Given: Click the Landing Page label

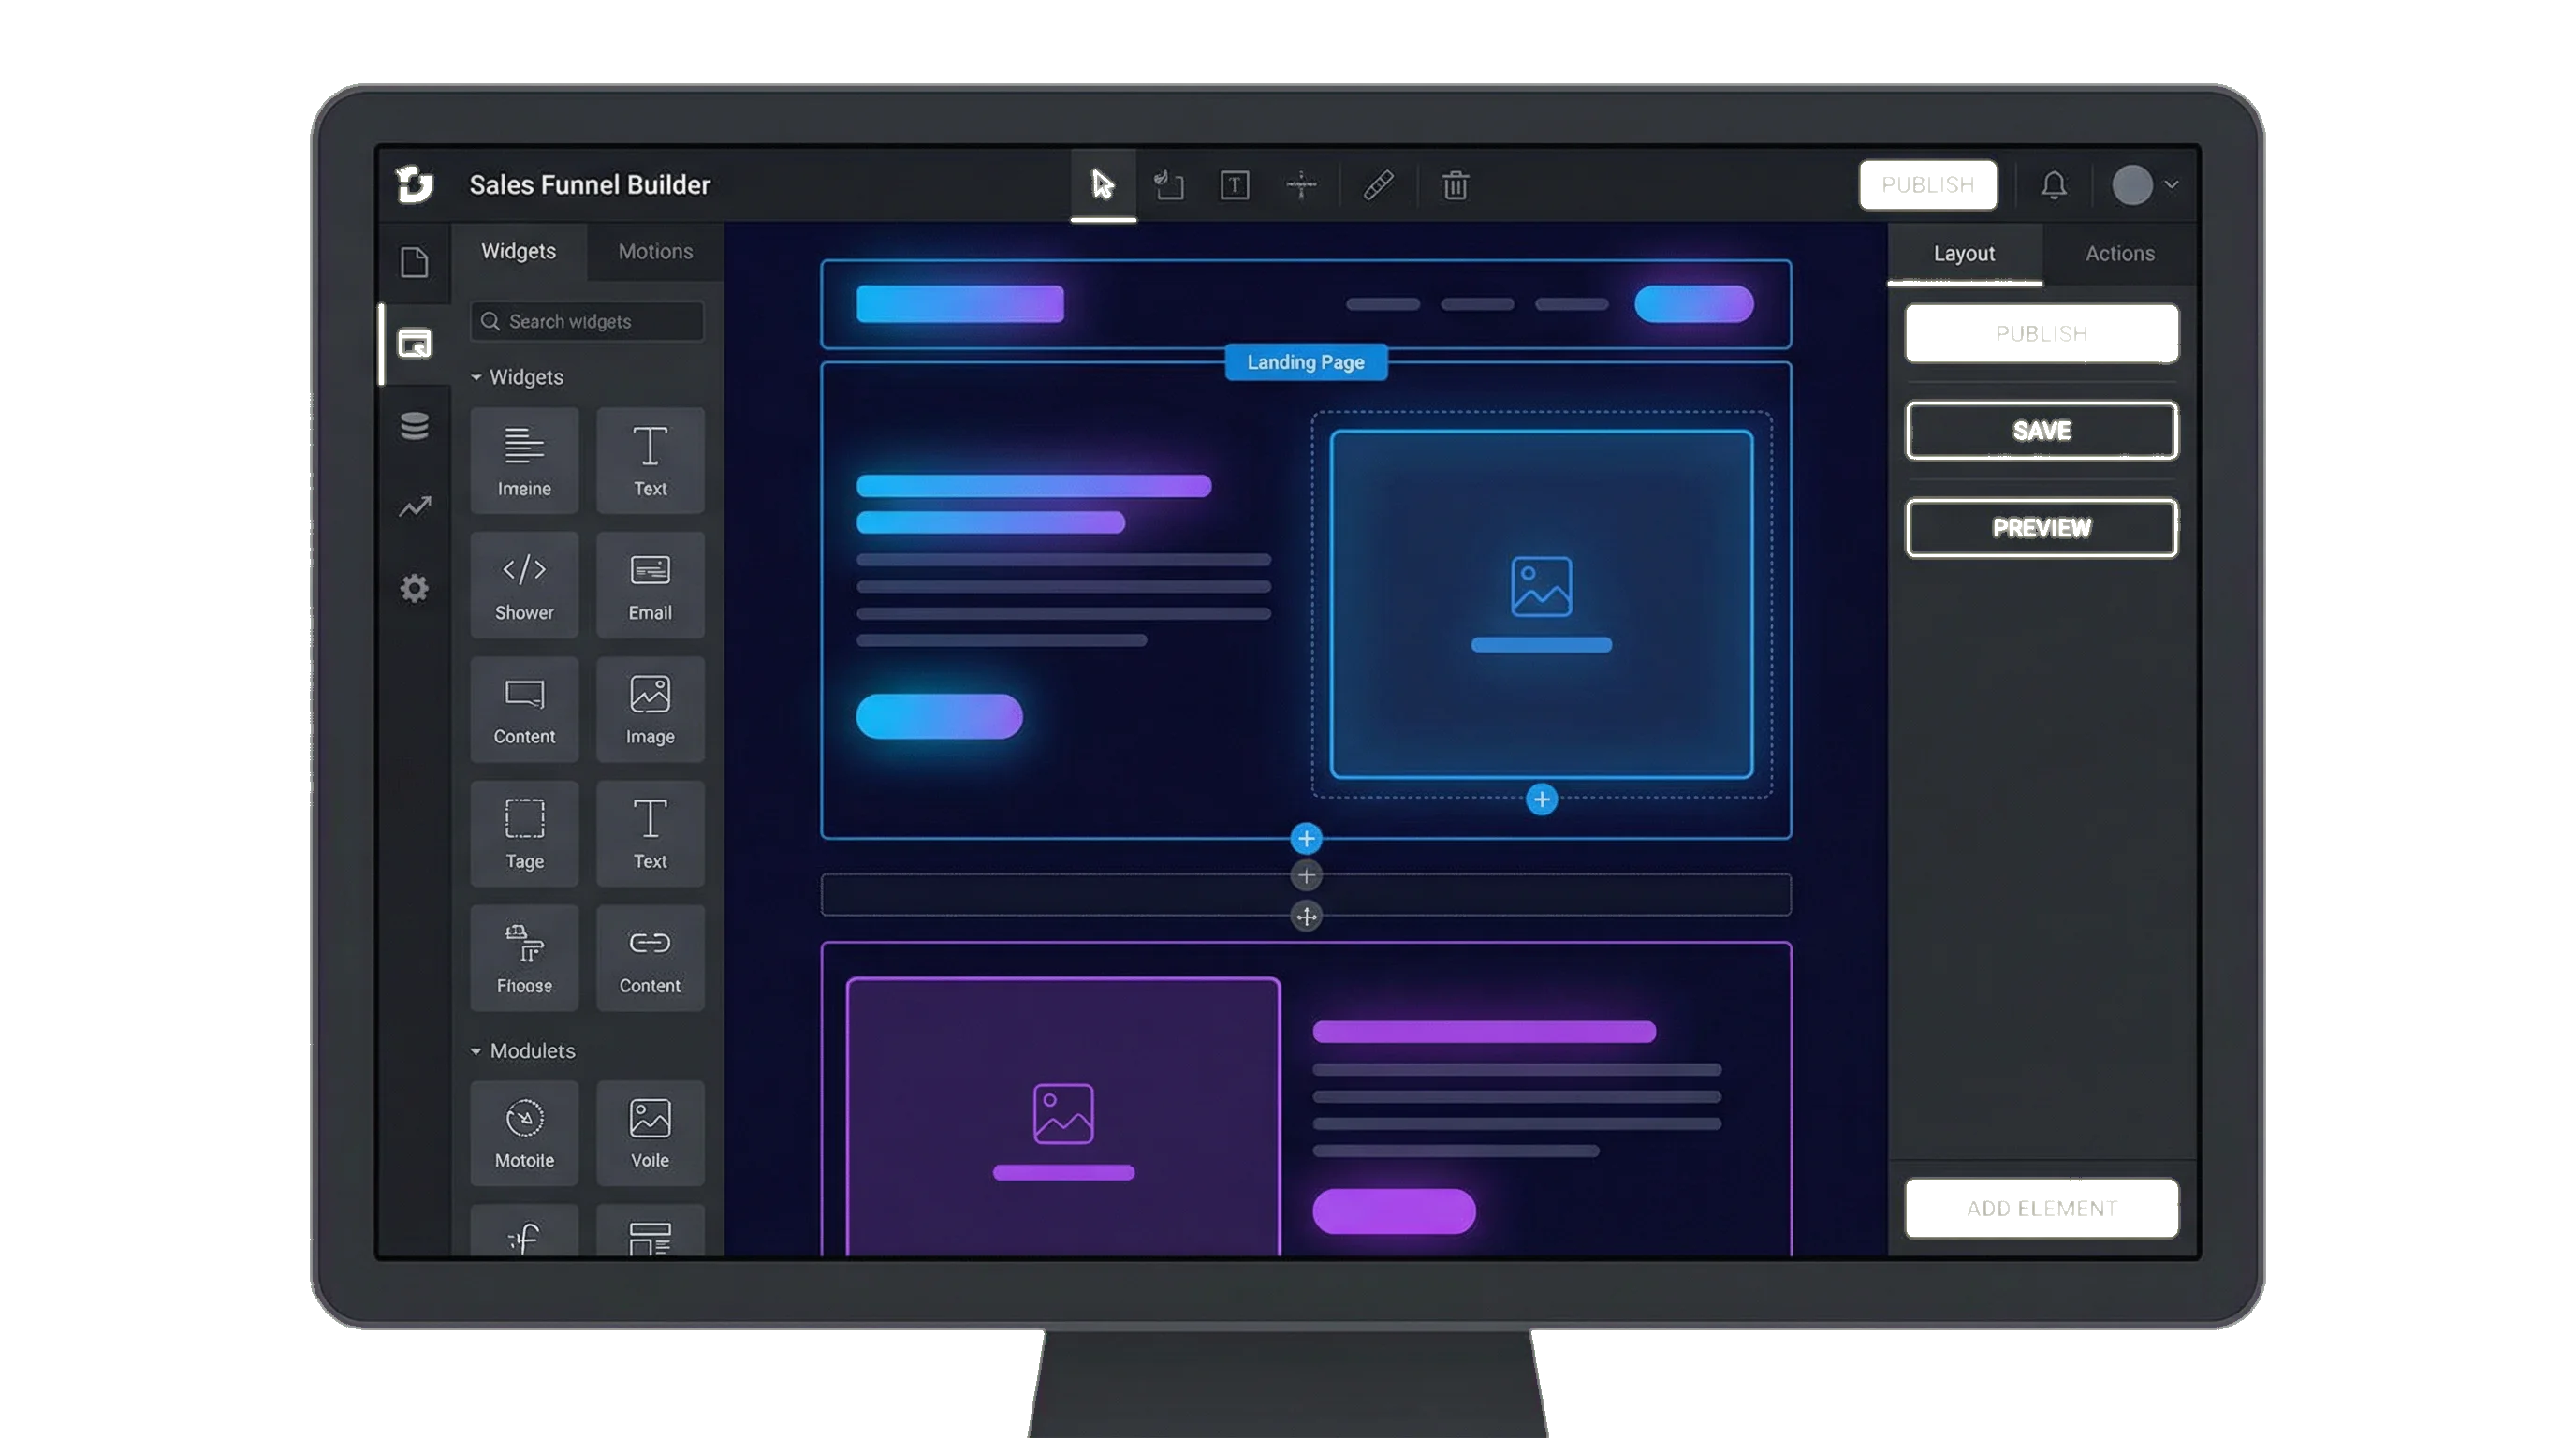Looking at the screenshot, I should coord(1305,361).
